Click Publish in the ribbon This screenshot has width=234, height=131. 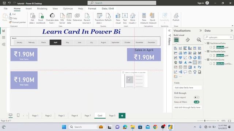[x=176, y=17]
